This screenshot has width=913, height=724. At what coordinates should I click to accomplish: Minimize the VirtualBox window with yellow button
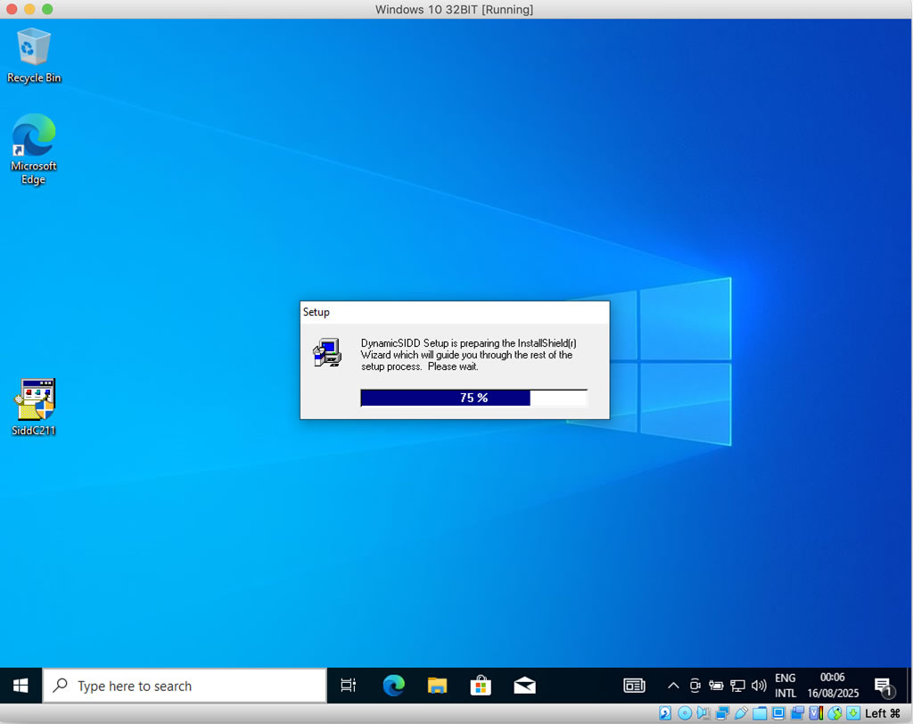(x=29, y=9)
